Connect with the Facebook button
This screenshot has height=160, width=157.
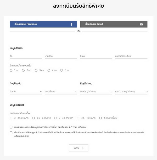tap(43, 24)
